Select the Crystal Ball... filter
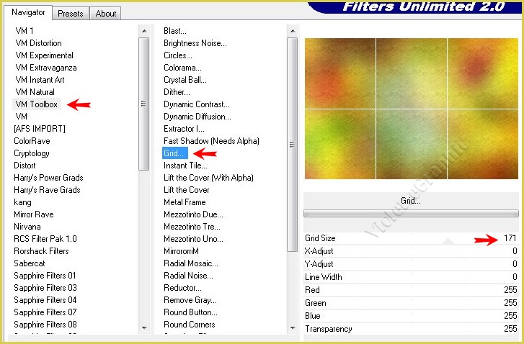This screenshot has width=524, height=344. 185,80
